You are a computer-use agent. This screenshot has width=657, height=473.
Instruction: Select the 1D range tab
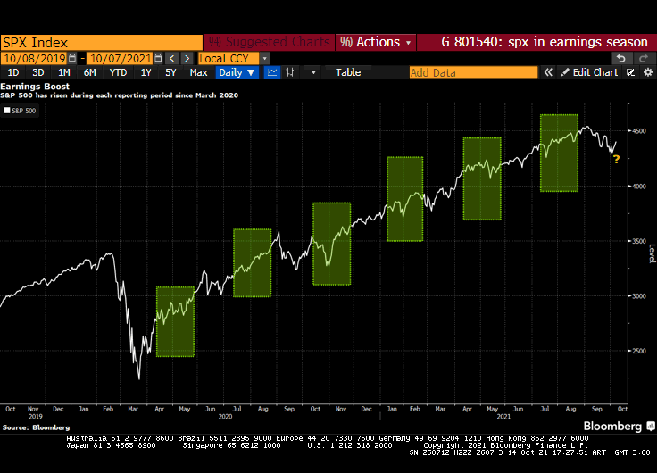tap(13, 72)
